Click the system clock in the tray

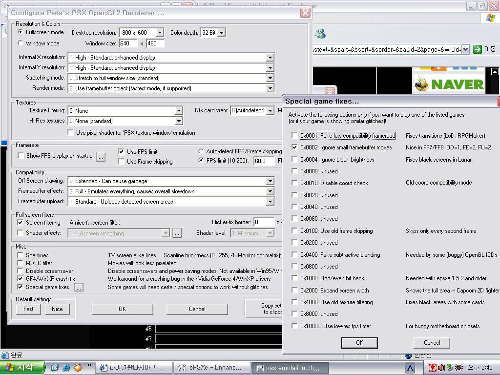point(481,368)
